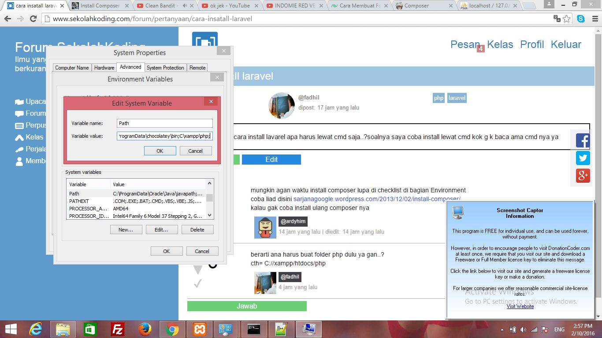Open the Hardware tab in System Properties
The width and height of the screenshot is (602, 338).
(104, 68)
